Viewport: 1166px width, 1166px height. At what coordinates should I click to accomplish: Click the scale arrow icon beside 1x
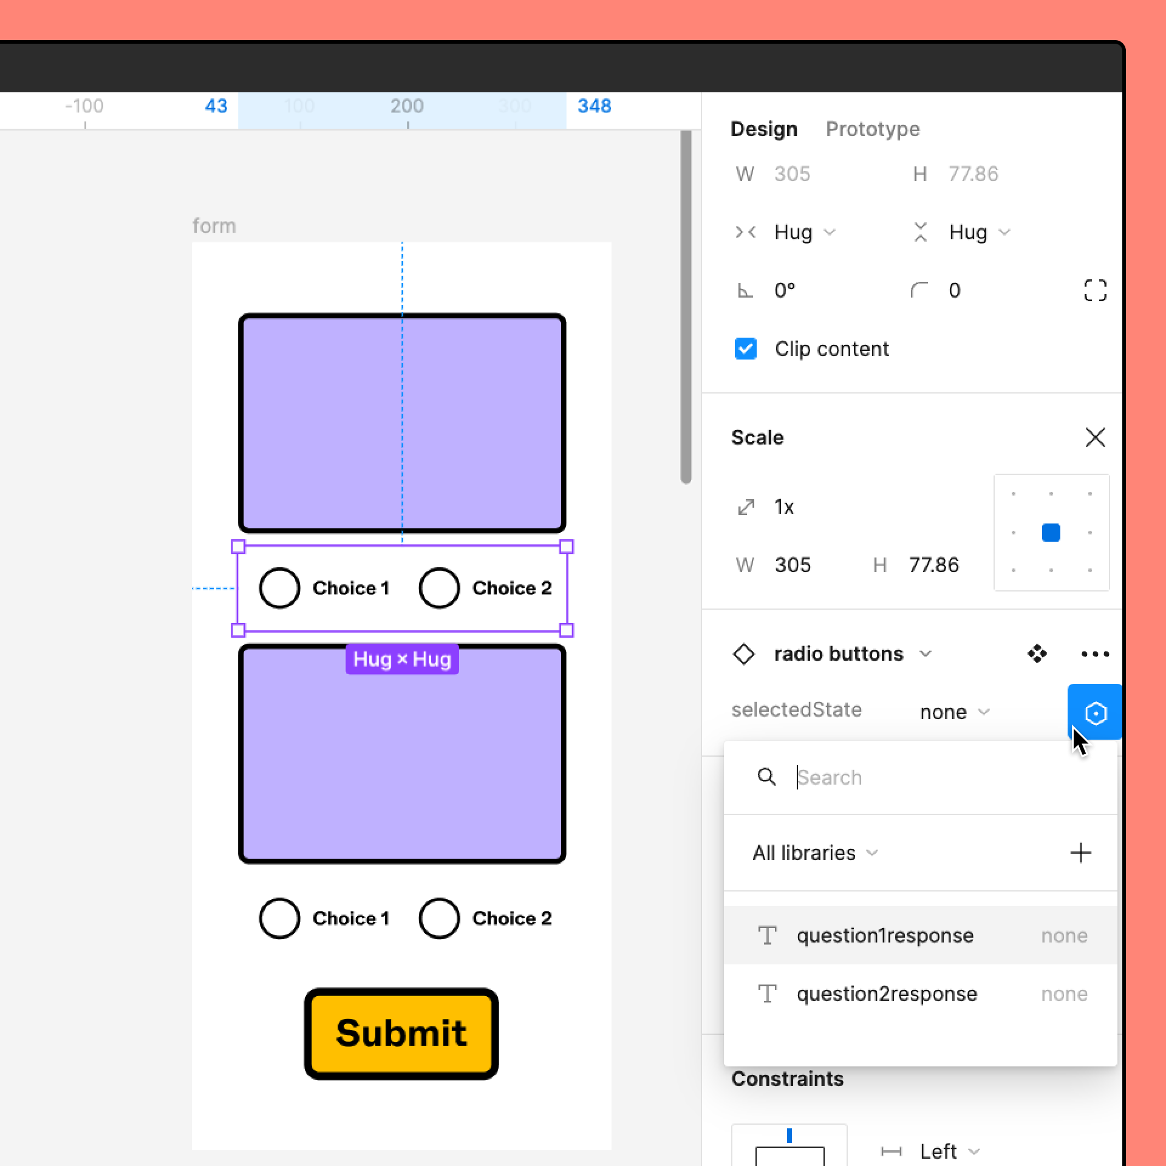point(746,506)
